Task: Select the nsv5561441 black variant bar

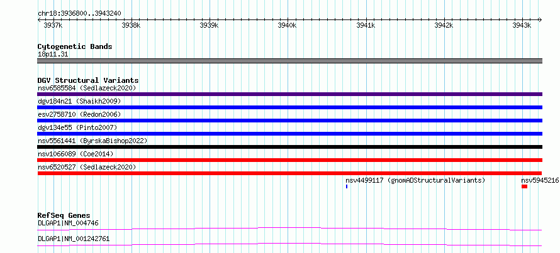Action: point(289,147)
